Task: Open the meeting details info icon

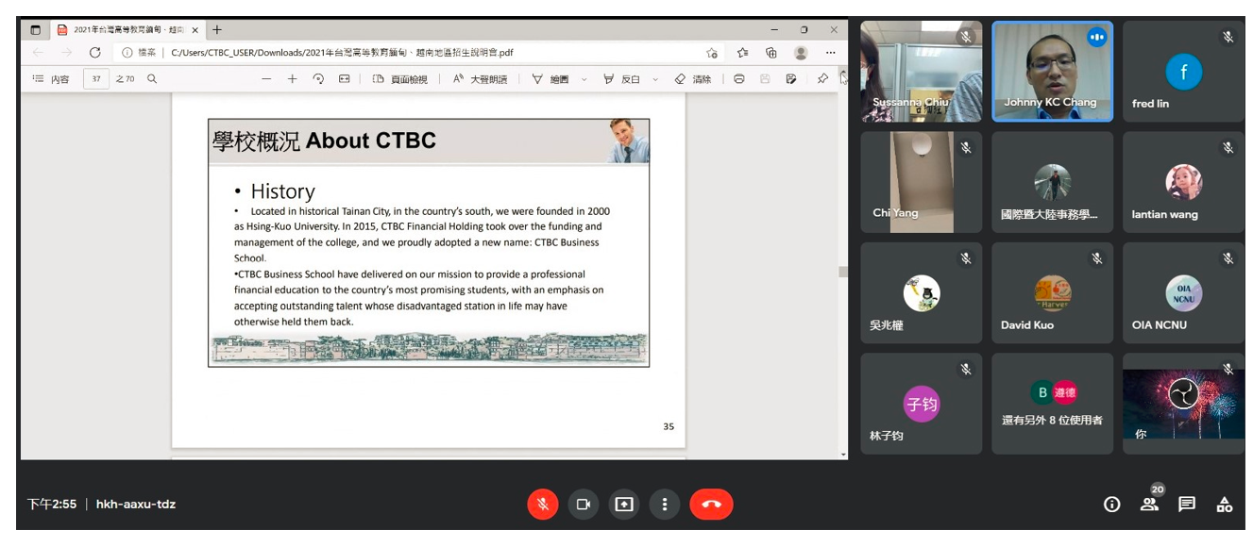Action: [x=1112, y=505]
